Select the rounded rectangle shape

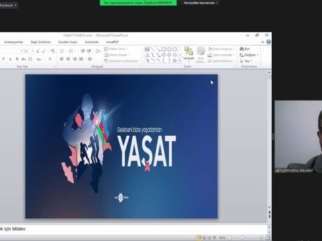174,50
